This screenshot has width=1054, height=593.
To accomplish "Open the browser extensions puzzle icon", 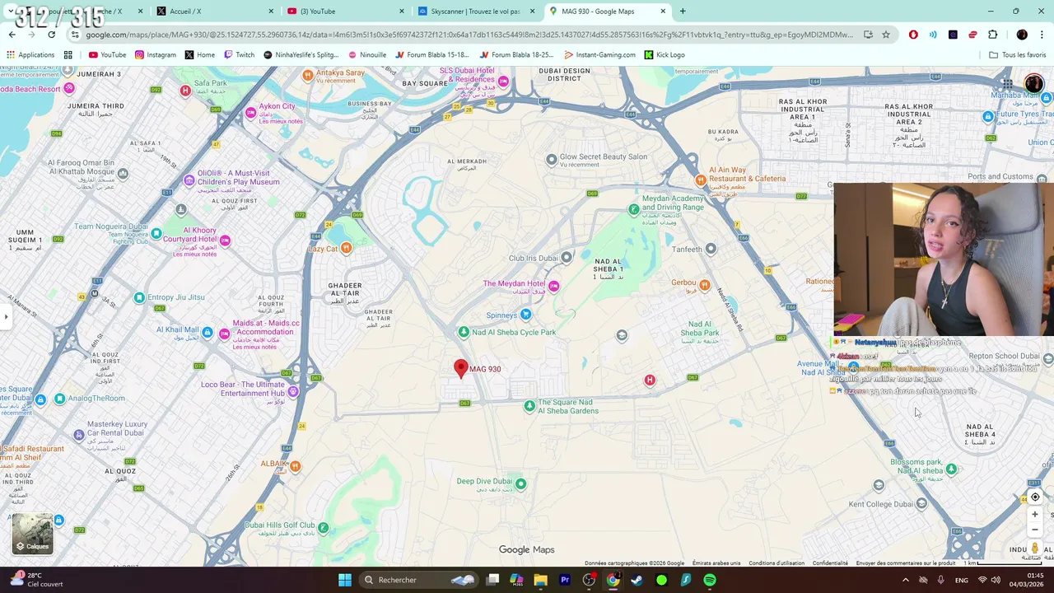I will (992, 35).
